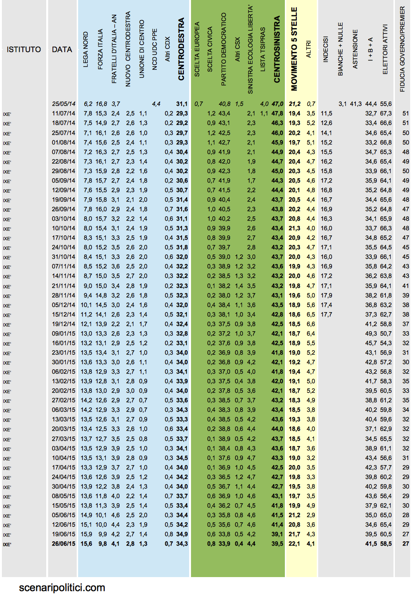Click the DATA column header

(62, 50)
